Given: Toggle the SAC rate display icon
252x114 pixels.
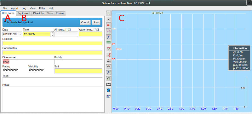Looking at the screenshot, I should tap(109, 78).
